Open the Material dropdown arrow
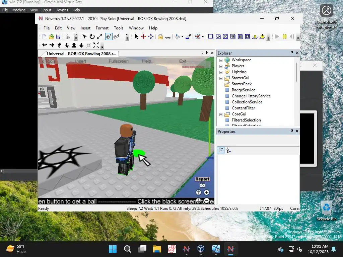This screenshot has width=343, height=257. [203, 37]
